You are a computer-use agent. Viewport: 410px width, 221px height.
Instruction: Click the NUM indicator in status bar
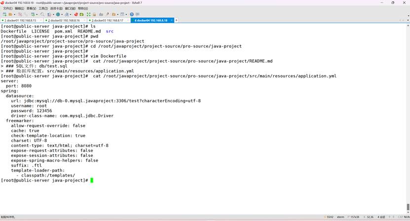407,217
